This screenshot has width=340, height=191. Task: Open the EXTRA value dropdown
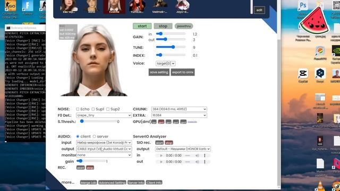coord(179,115)
